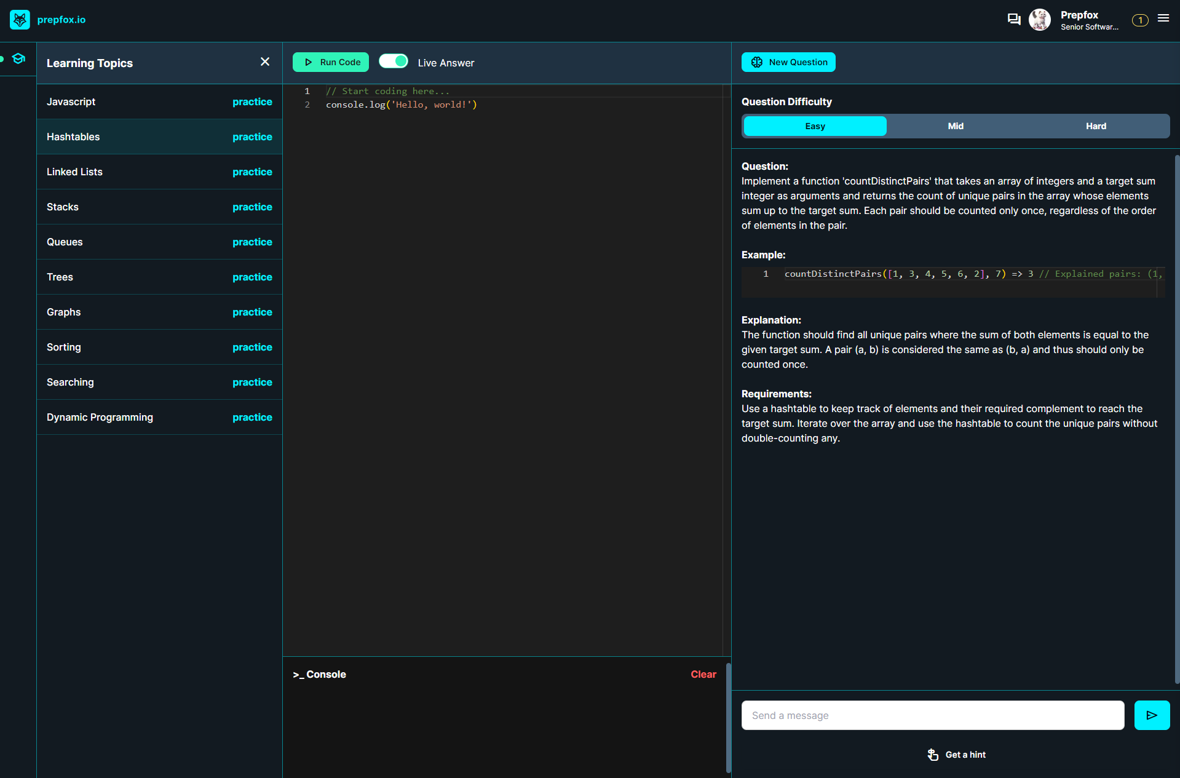
Task: Click the question panel vertical scrollbar
Action: [1177, 418]
